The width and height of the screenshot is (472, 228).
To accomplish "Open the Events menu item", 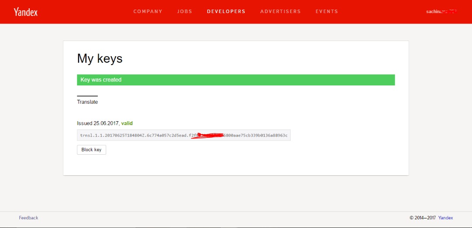I will tap(326, 11).
